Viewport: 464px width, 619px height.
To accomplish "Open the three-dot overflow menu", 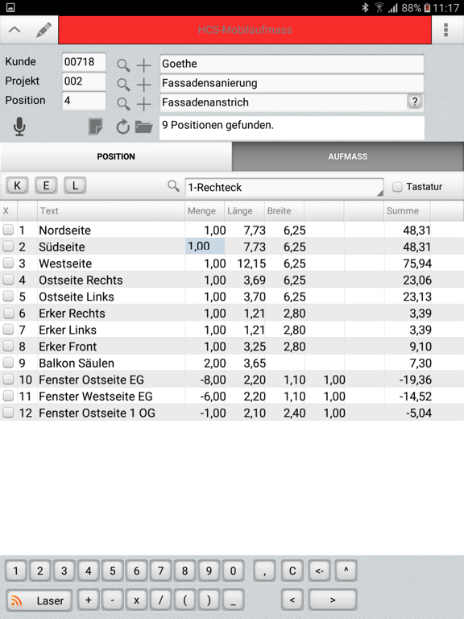I will tap(445, 30).
